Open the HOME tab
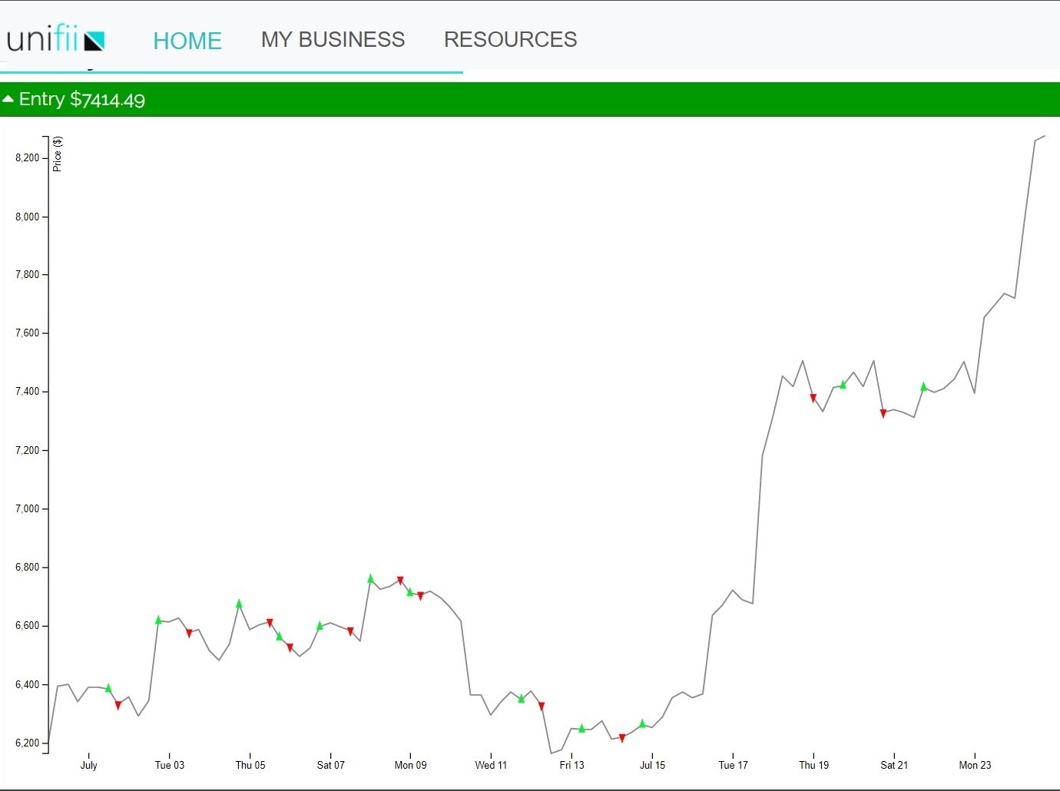Viewport: 1060px width, 791px height. pyautogui.click(x=187, y=41)
